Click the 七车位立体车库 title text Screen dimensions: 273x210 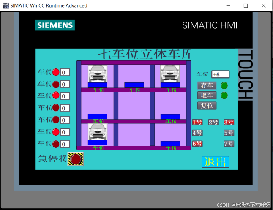point(145,54)
